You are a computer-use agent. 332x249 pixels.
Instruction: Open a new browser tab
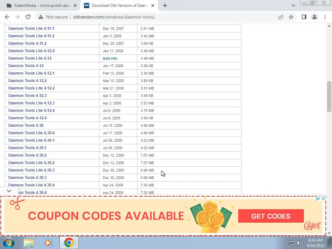(165, 6)
